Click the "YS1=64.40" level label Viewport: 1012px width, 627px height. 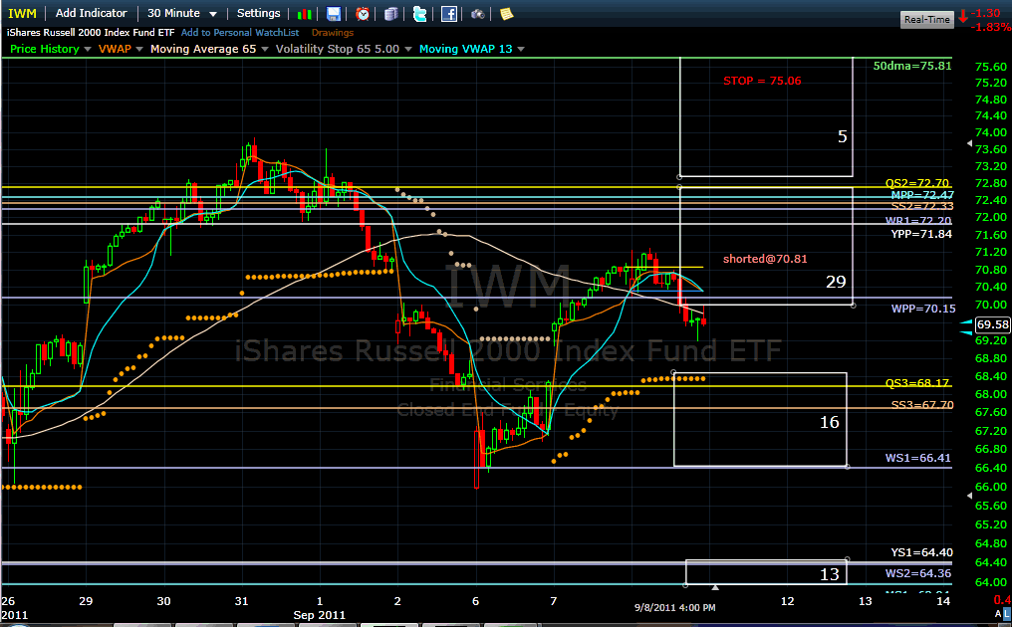[x=921, y=552]
